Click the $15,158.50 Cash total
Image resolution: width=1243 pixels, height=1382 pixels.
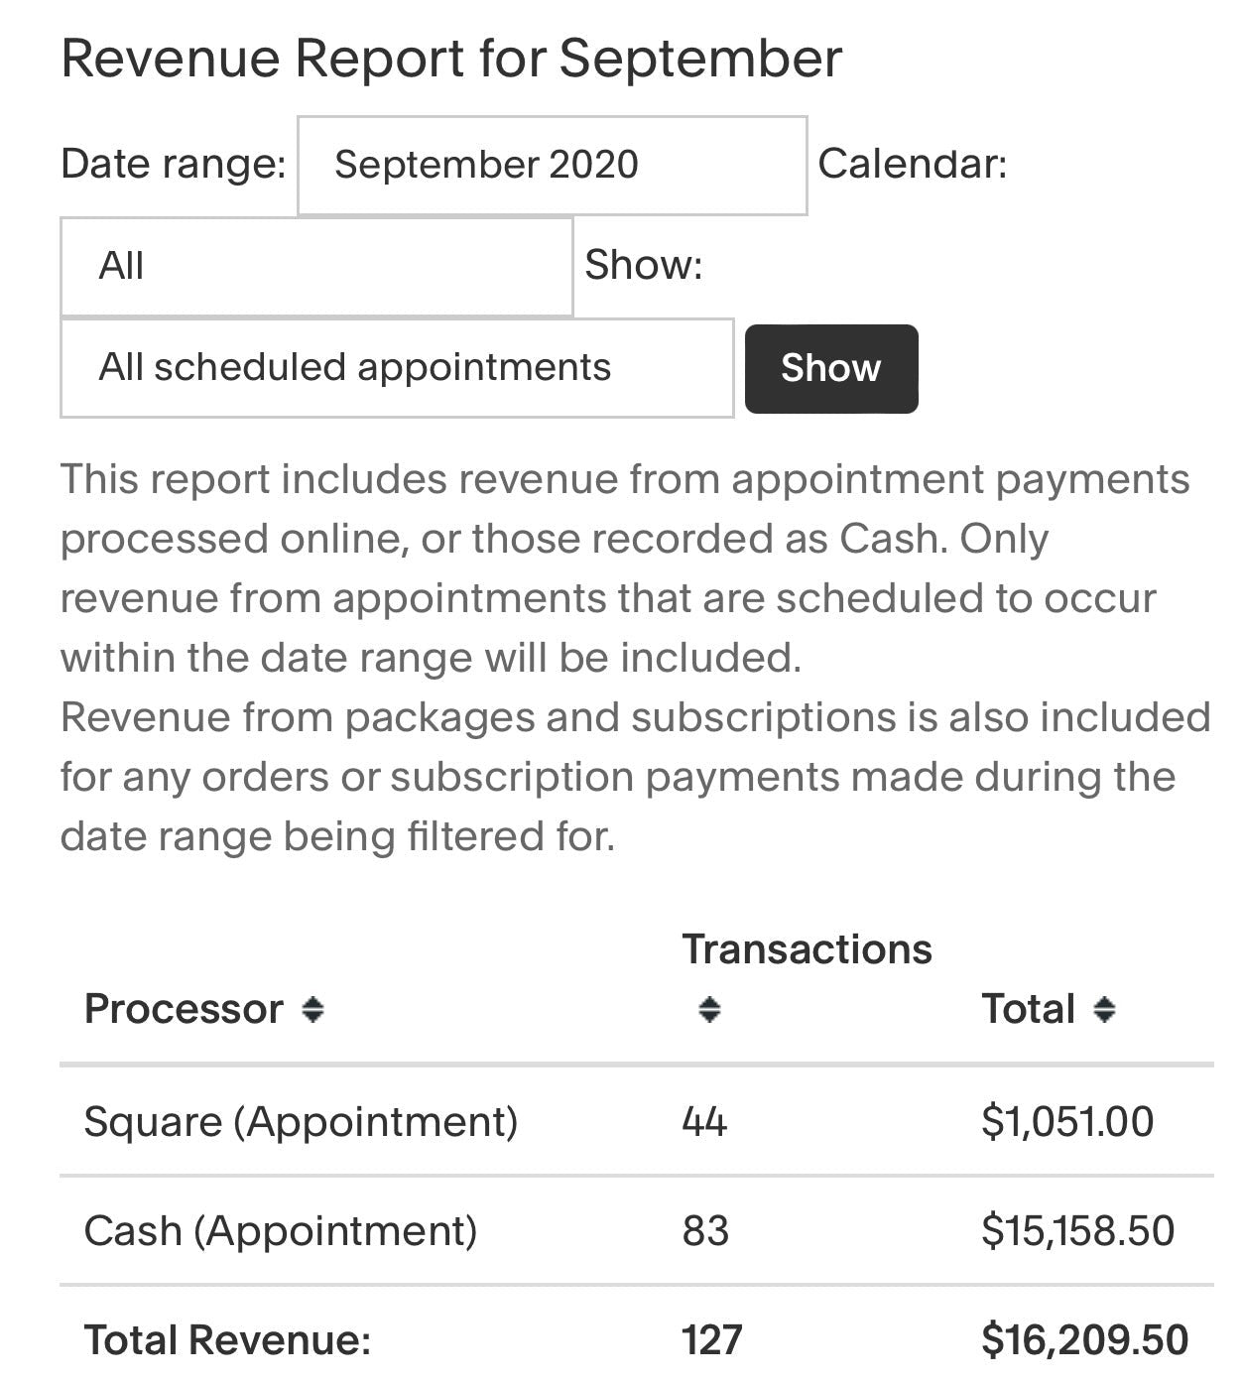(x=1077, y=1231)
